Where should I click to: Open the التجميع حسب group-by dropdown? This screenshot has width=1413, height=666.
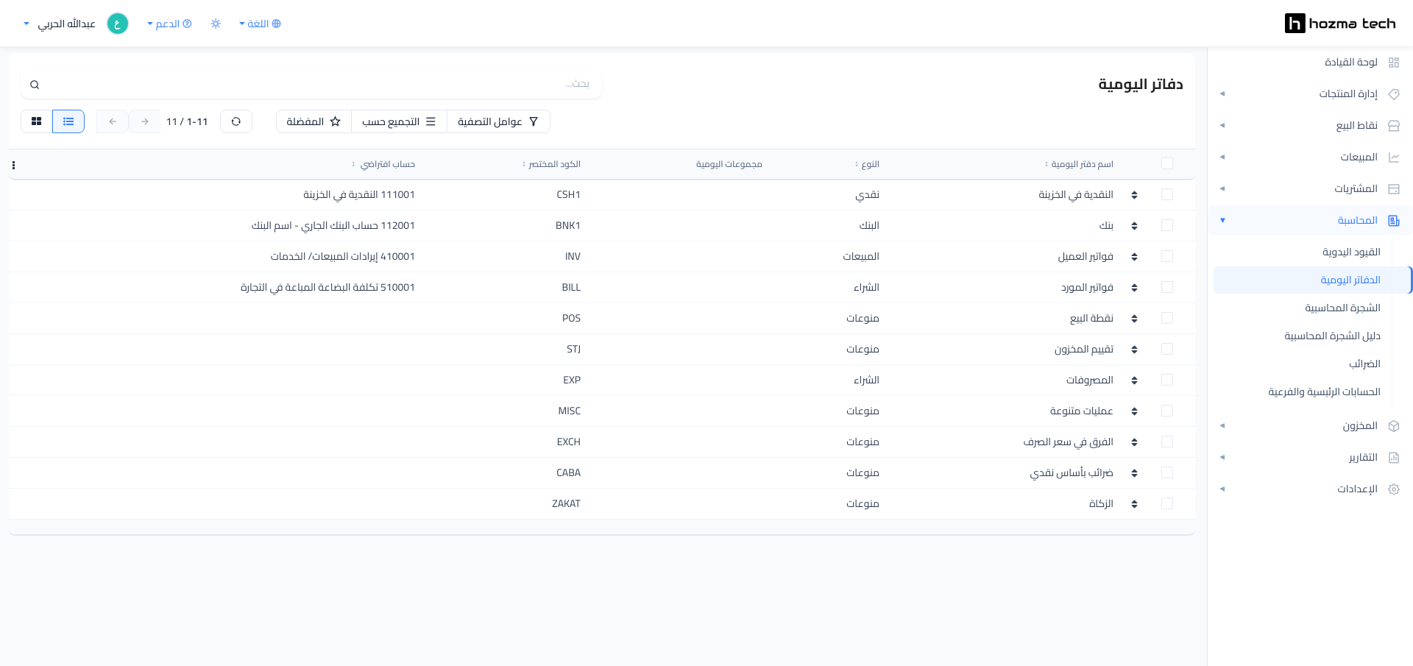point(399,121)
